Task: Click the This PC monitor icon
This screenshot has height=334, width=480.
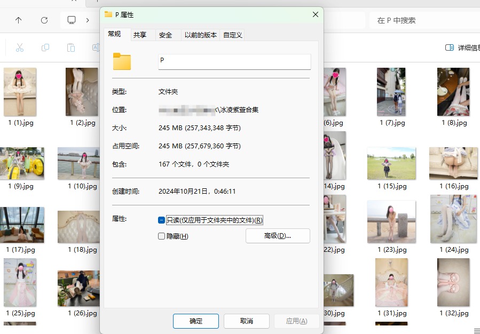Action: pyautogui.click(x=72, y=20)
